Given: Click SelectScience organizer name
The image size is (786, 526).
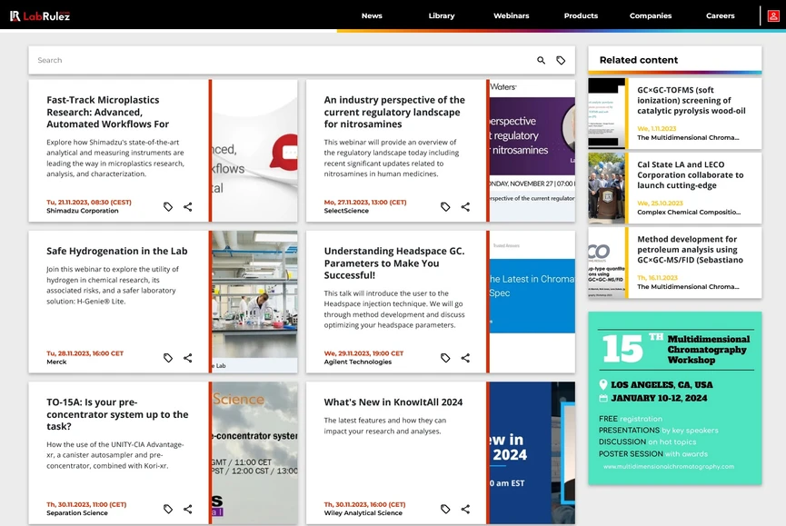Looking at the screenshot, I should pyautogui.click(x=346, y=211).
